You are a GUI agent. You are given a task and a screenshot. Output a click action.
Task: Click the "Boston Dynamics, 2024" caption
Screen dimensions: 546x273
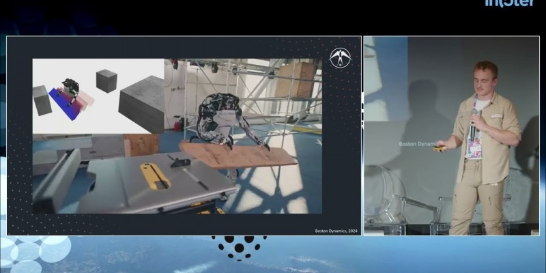click(x=336, y=231)
